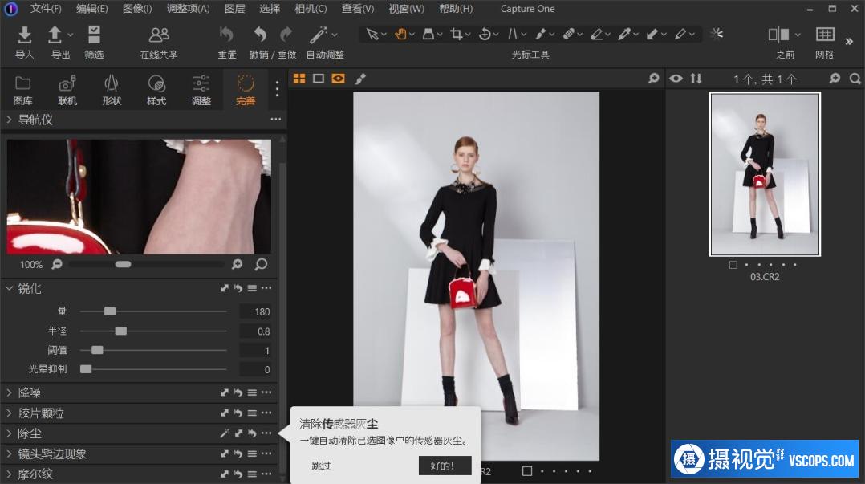Open the 网格 grid view icon
The width and height of the screenshot is (865, 484).
click(824, 35)
